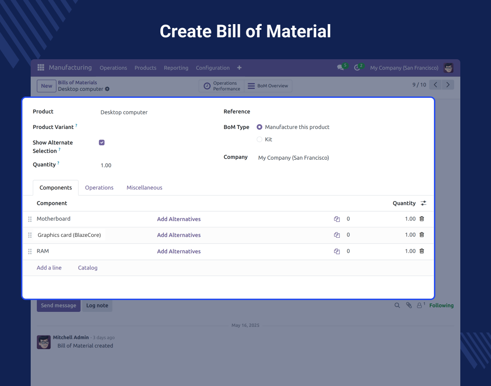The height and width of the screenshot is (386, 491).
Task: Switch to the Miscellaneous tab
Action: coord(144,188)
